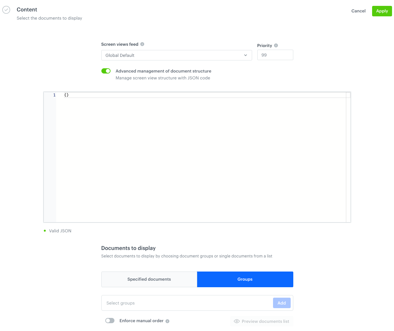Select the Groups tab
The height and width of the screenshot is (331, 394).
click(245, 279)
